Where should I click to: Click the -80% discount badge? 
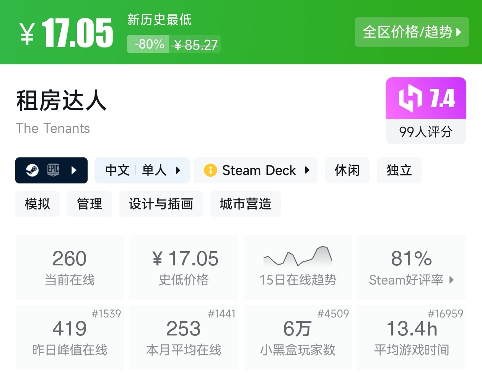pyautogui.click(x=149, y=44)
